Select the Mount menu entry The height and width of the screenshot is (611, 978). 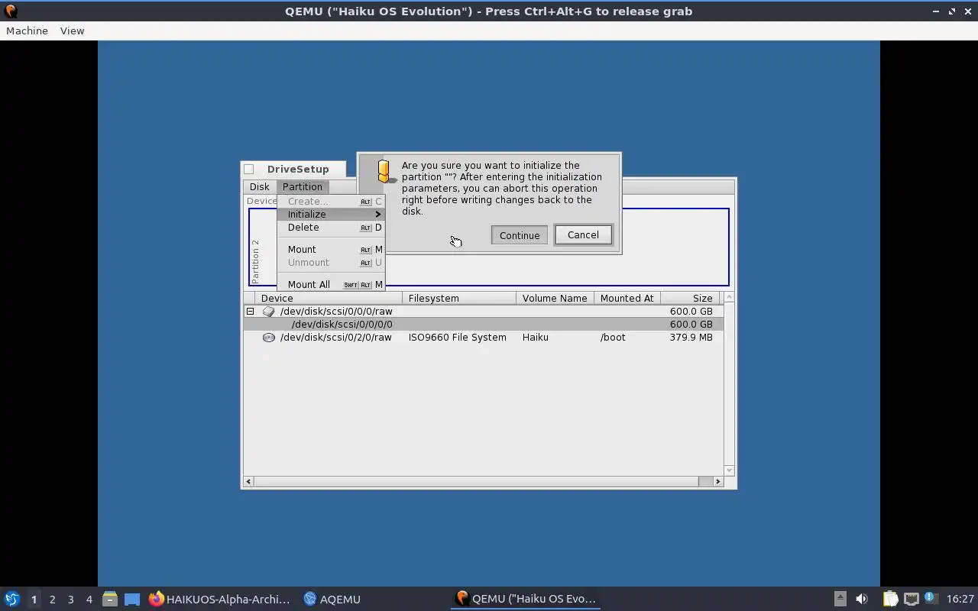click(331, 249)
